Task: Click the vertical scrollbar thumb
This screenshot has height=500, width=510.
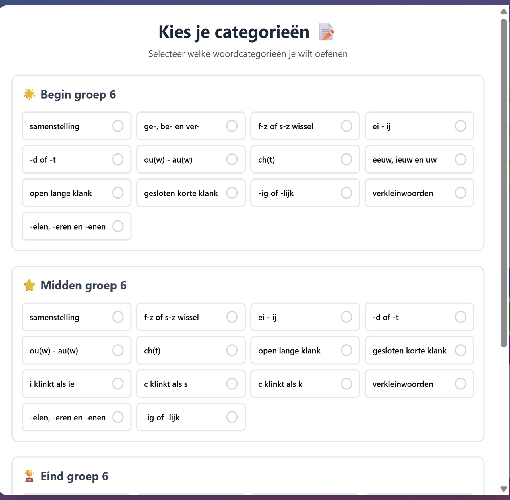Action: click(x=504, y=183)
